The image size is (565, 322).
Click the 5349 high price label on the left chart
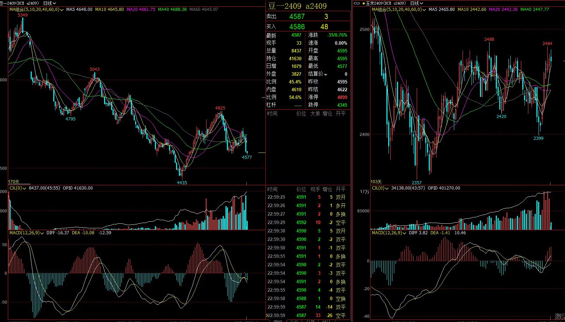[23, 15]
